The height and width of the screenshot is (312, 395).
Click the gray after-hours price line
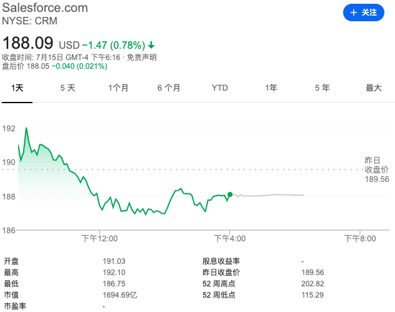[x=267, y=195]
